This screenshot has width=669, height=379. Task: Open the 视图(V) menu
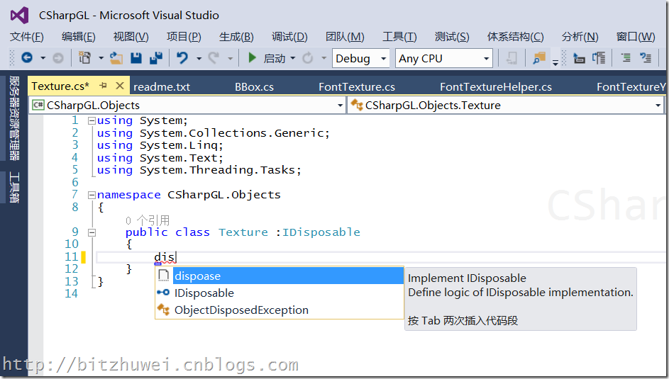(x=131, y=37)
